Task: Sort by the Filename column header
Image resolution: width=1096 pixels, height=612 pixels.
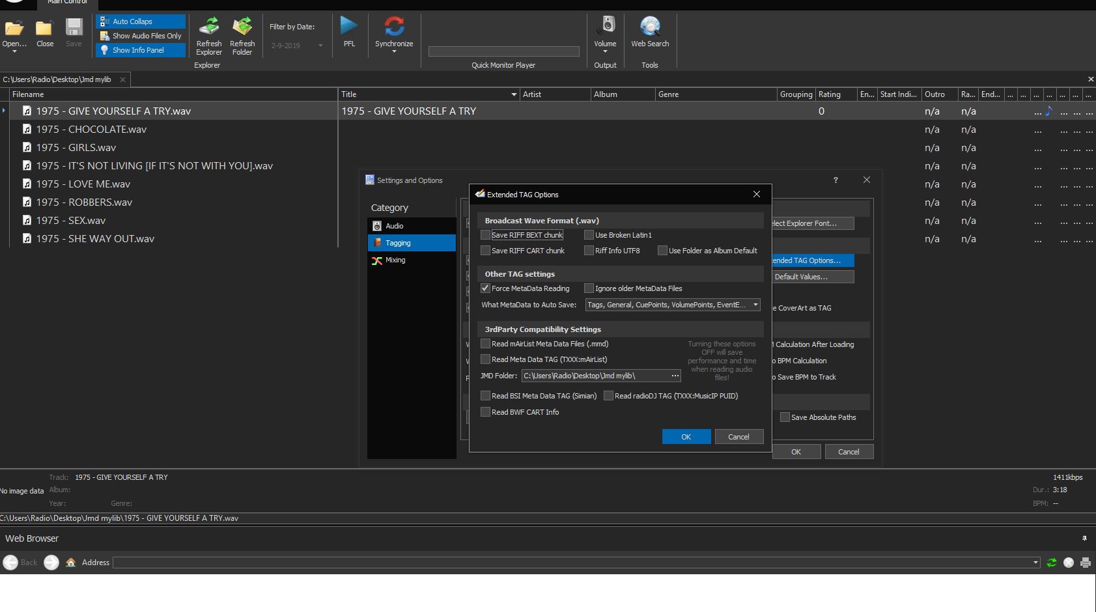Action: click(174, 94)
